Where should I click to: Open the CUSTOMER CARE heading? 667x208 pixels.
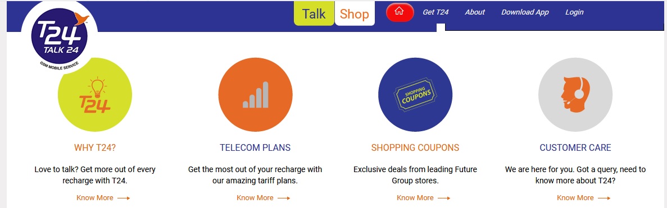point(575,147)
